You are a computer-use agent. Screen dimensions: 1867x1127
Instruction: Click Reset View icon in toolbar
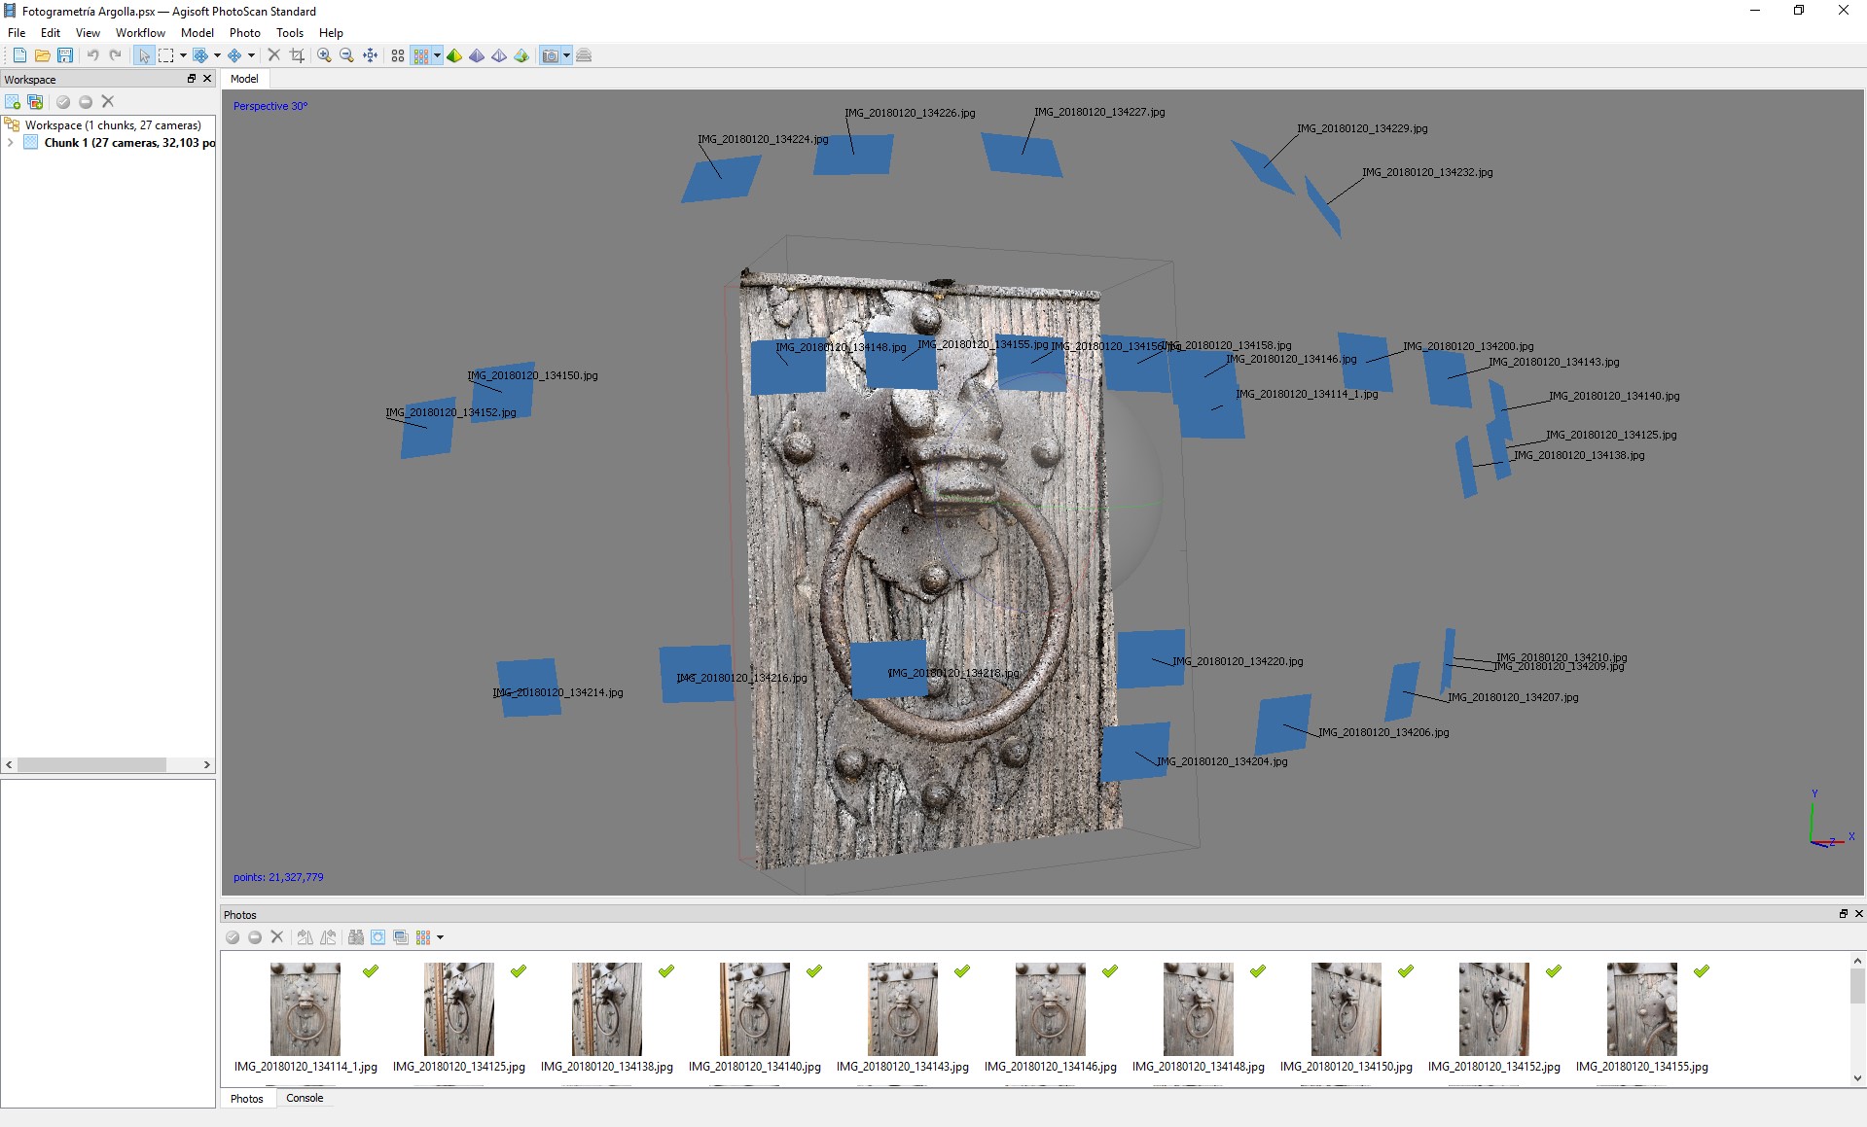point(371,55)
